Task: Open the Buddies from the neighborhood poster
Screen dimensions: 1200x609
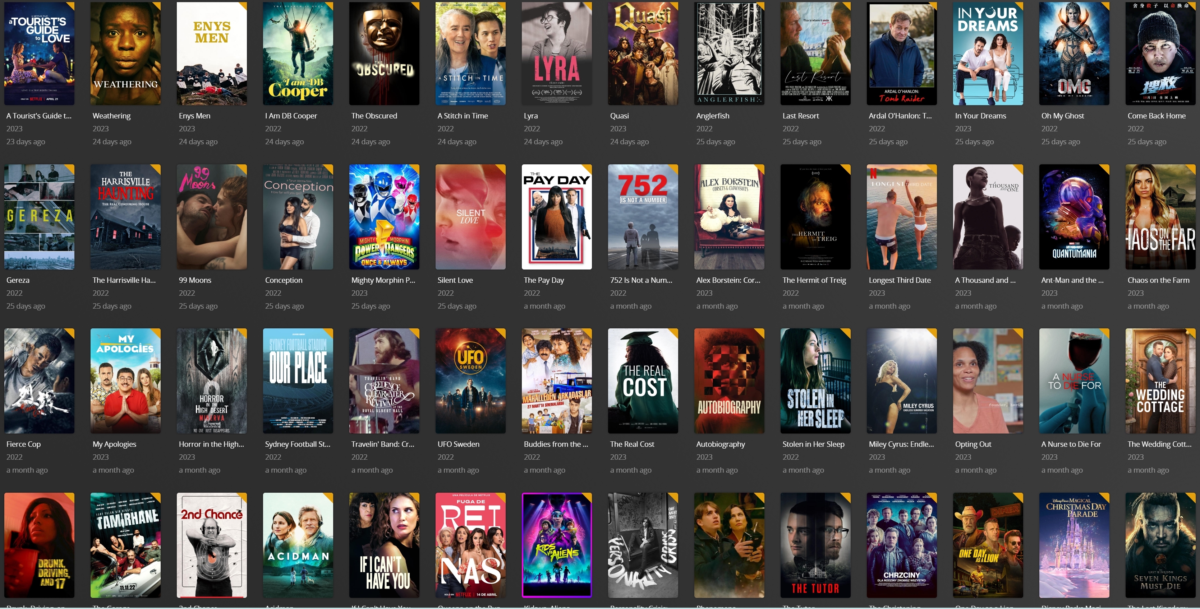Action: [557, 381]
